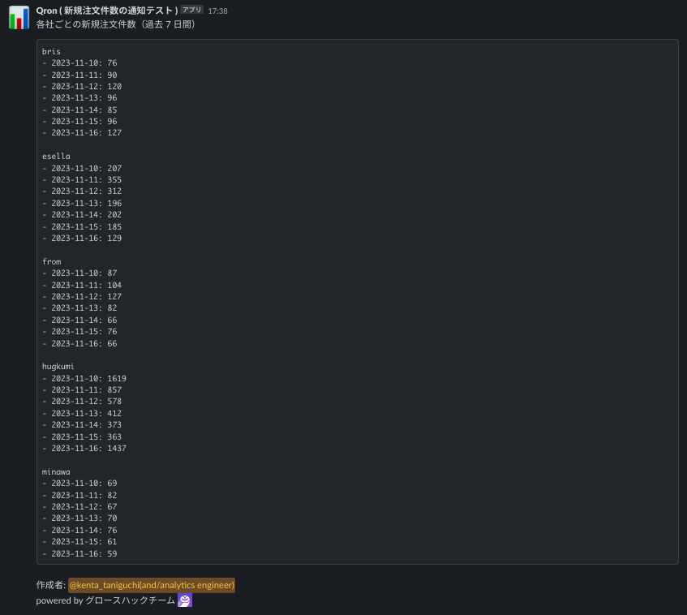Click the purple emoji after グロースハックチーム
The width and height of the screenshot is (687, 615).
[x=185, y=600]
